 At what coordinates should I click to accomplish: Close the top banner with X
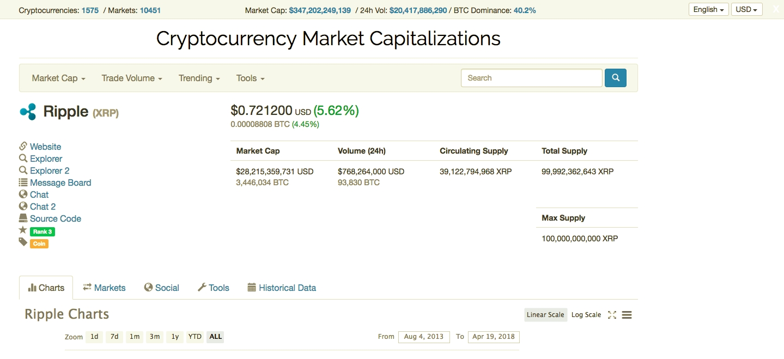tap(776, 9)
